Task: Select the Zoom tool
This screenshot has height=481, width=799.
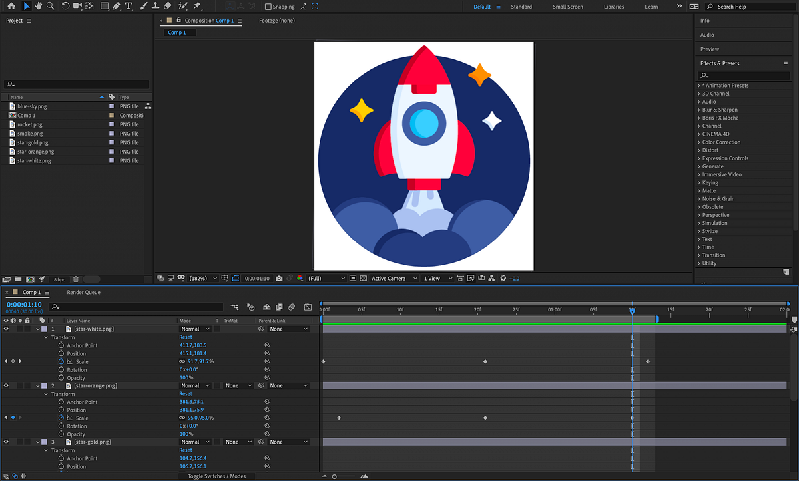Action: [x=50, y=6]
